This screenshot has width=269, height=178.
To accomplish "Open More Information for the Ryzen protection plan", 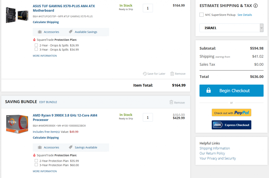I will pyautogui.click(x=45, y=171).
